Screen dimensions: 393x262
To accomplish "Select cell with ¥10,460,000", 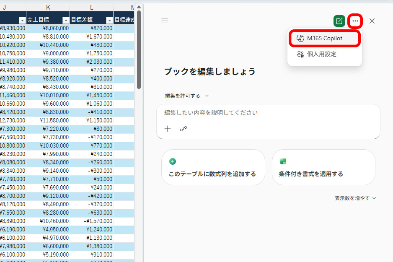I will click(48, 221).
